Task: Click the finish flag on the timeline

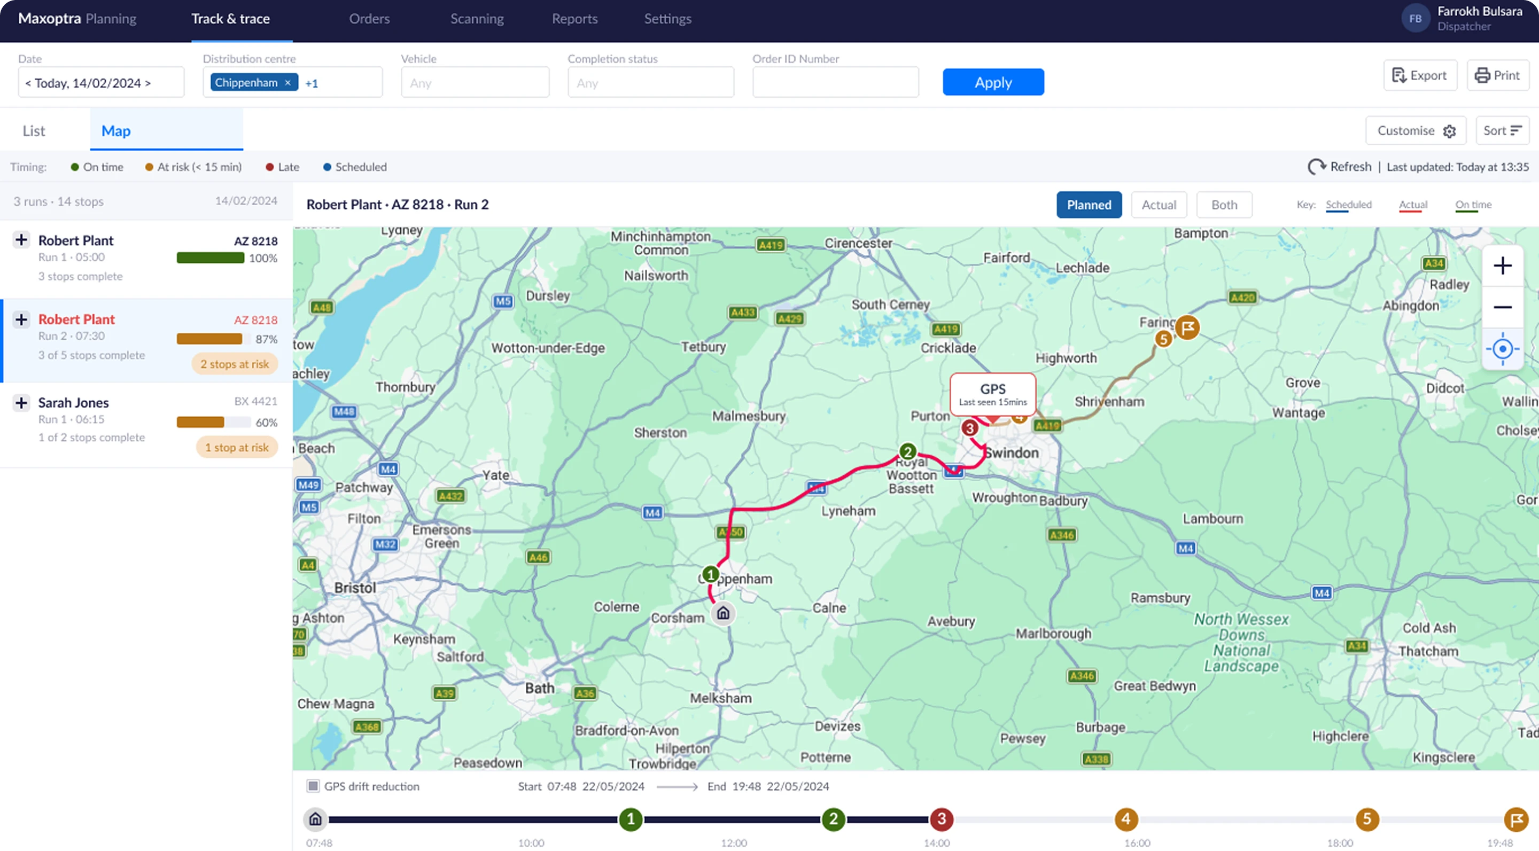Action: click(1517, 819)
